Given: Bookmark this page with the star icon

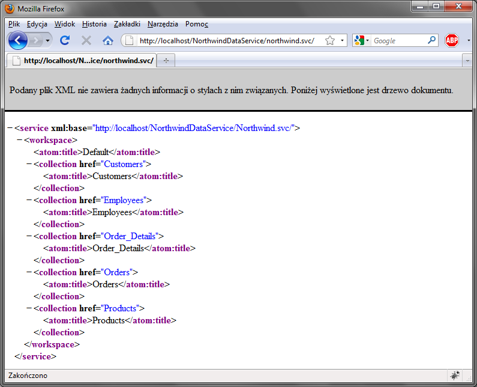Looking at the screenshot, I should click(x=330, y=40).
